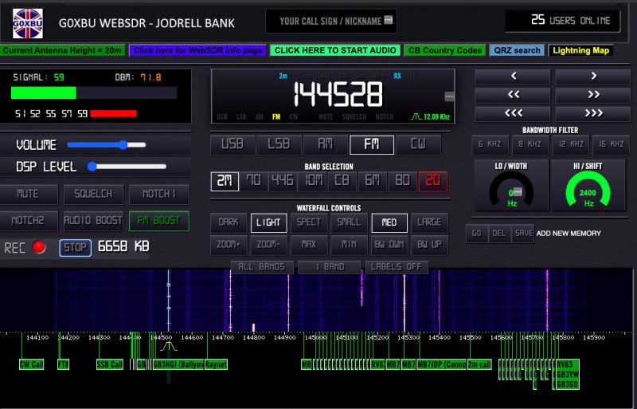Choose the 2M band
Screen dimensions: 637x409
225,181
